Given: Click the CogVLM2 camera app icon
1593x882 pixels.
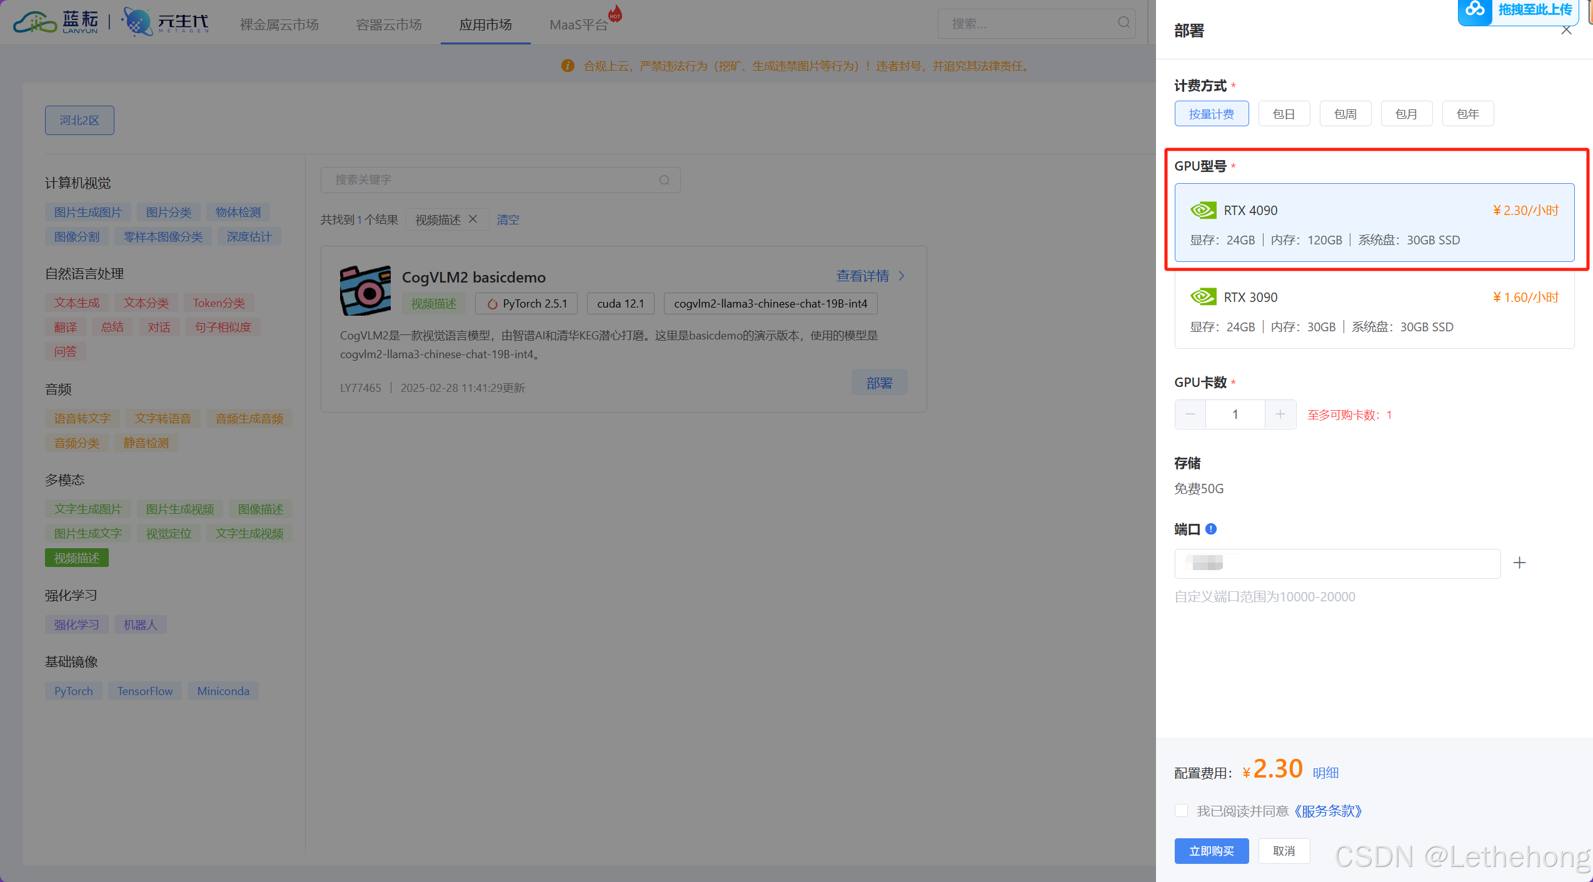Looking at the screenshot, I should pyautogui.click(x=365, y=290).
